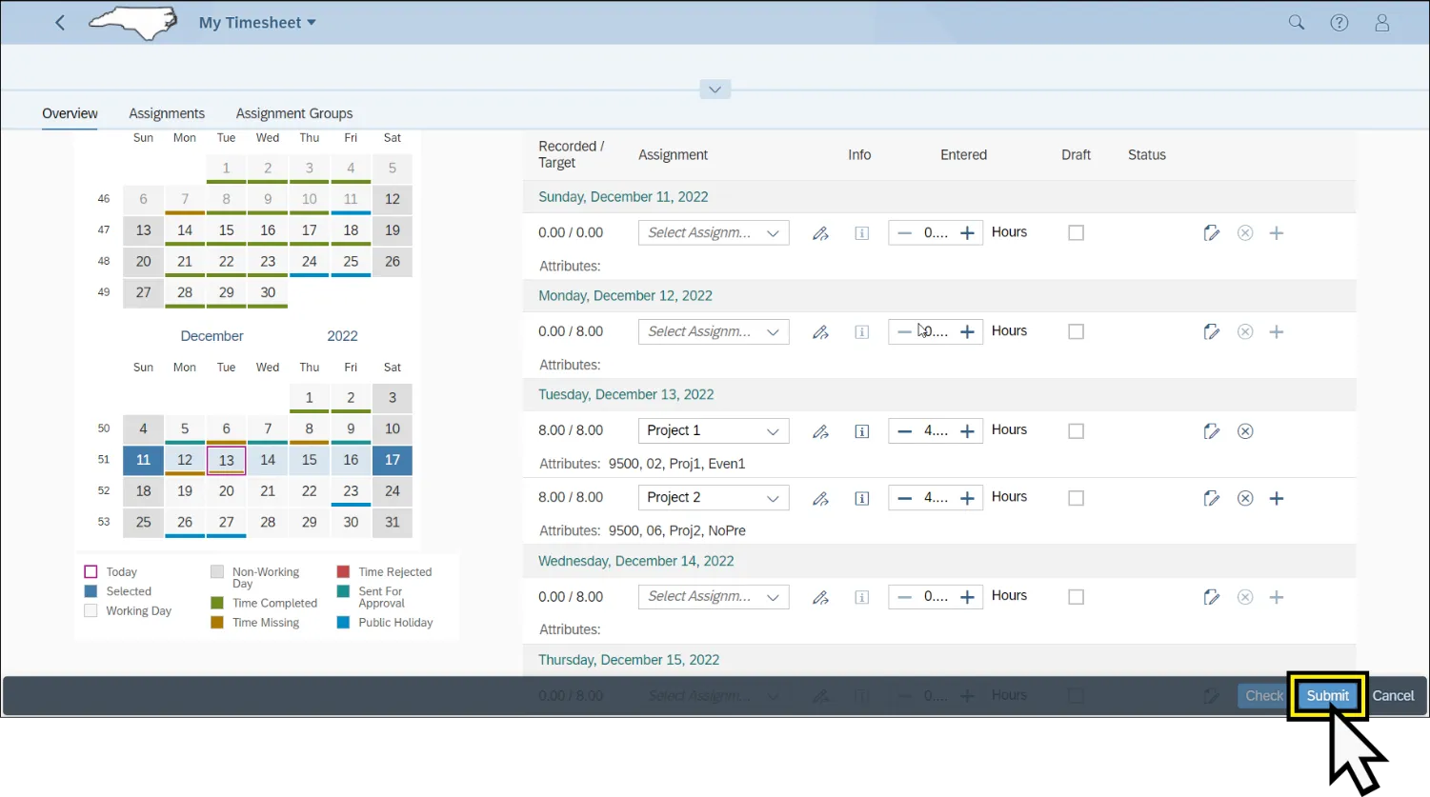Delete the Project 1 entry with X icon

click(x=1244, y=431)
